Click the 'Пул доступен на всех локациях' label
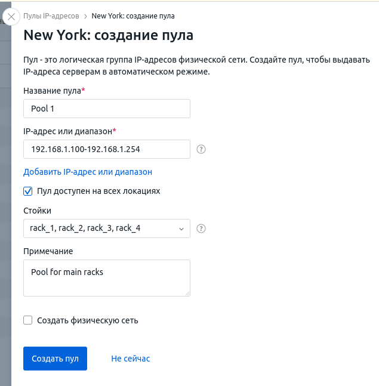Viewport: 379px width, 386px height. click(x=98, y=192)
